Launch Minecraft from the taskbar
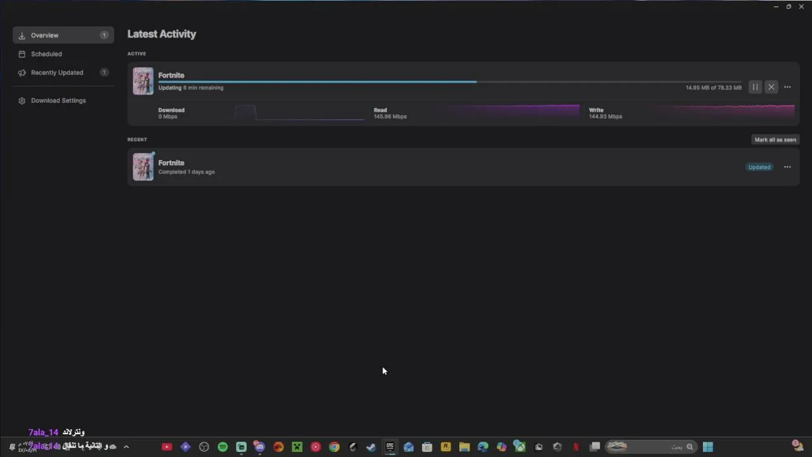Viewport: 812px width, 457px height. coord(297,447)
